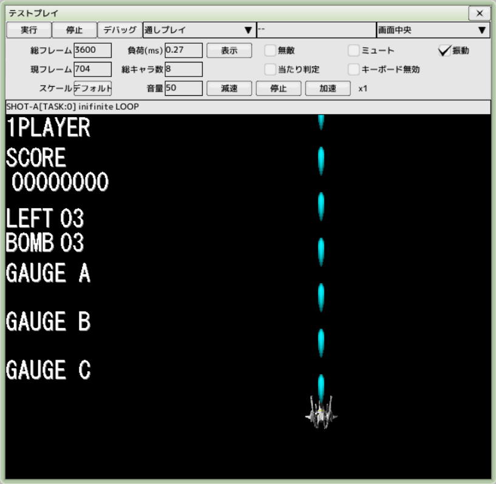Expand the 通しプレイ dropdown
Viewport: 496px width, 484px height.
click(x=199, y=30)
